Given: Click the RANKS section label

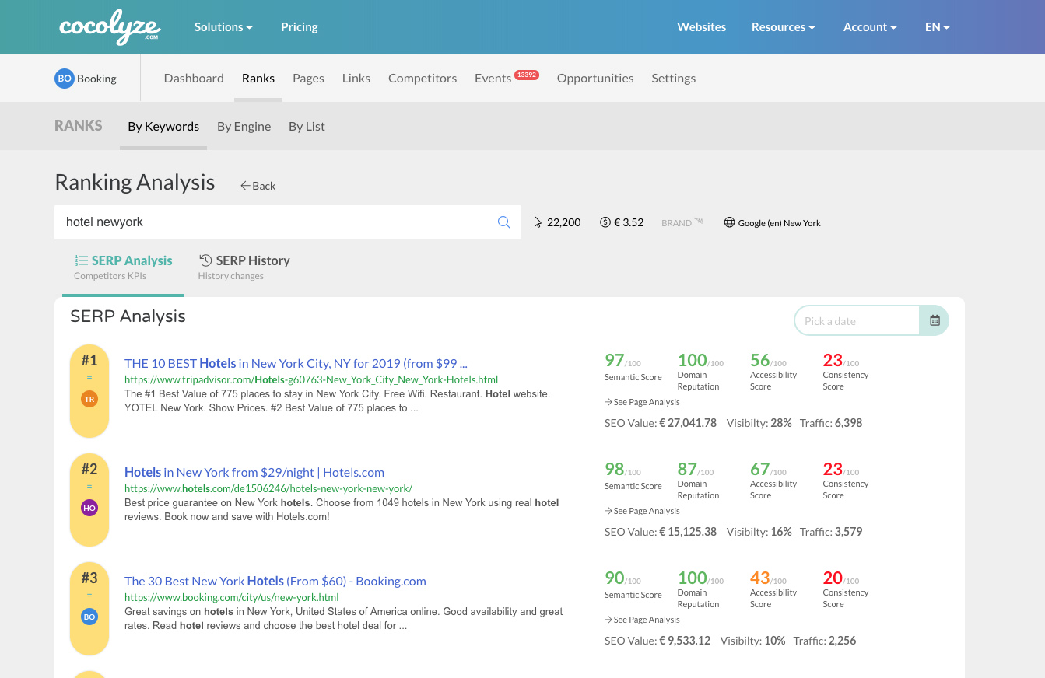Looking at the screenshot, I should [79, 125].
